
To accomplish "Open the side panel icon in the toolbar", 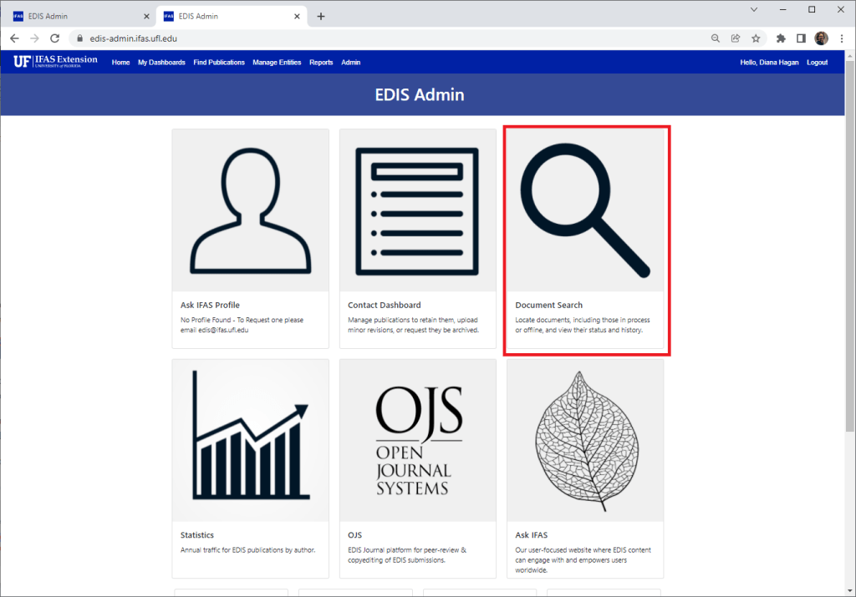I will (800, 38).
